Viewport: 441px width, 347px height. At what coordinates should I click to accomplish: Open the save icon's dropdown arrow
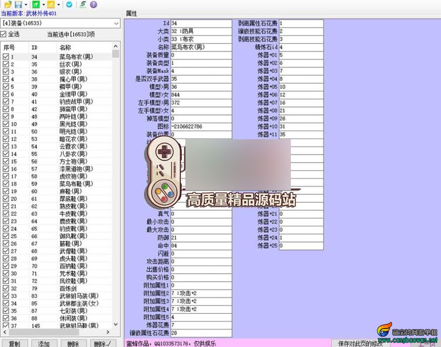[26, 4]
